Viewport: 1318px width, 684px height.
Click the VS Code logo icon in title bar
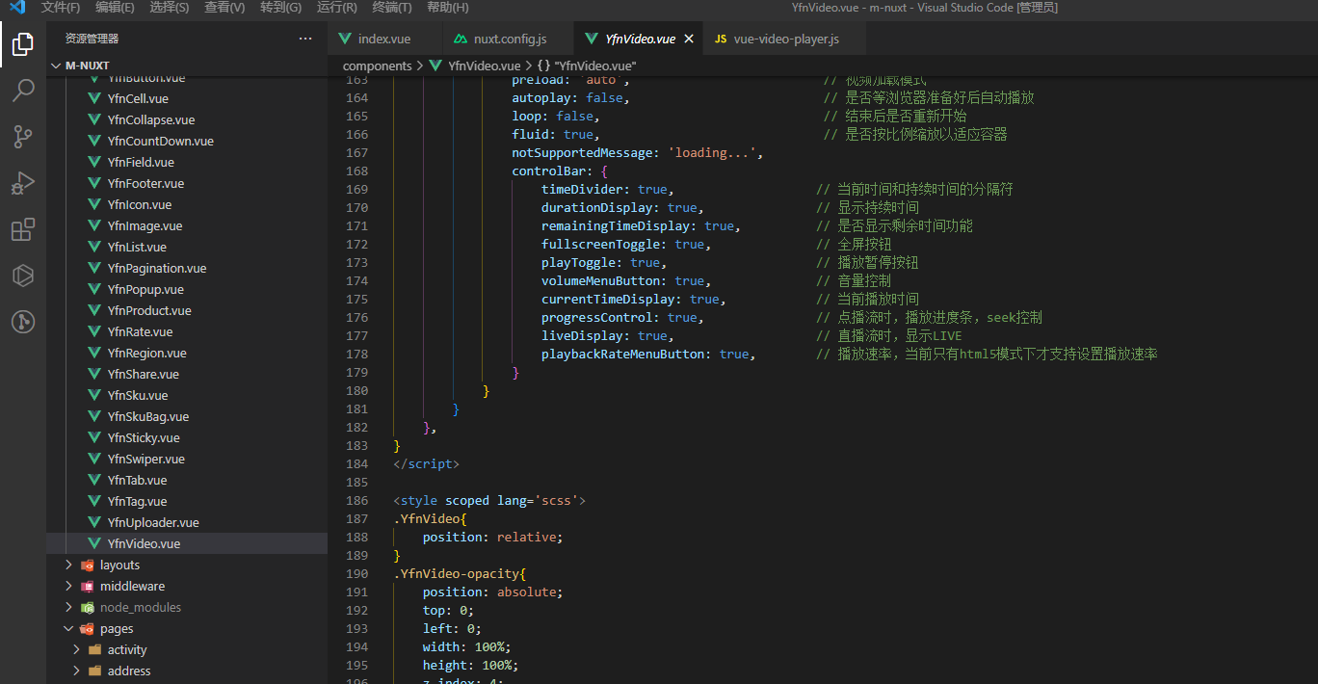[x=17, y=8]
